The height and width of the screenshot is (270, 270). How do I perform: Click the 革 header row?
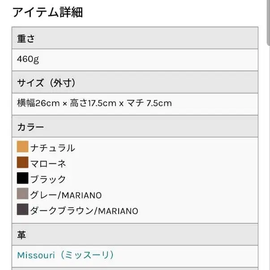(135, 234)
